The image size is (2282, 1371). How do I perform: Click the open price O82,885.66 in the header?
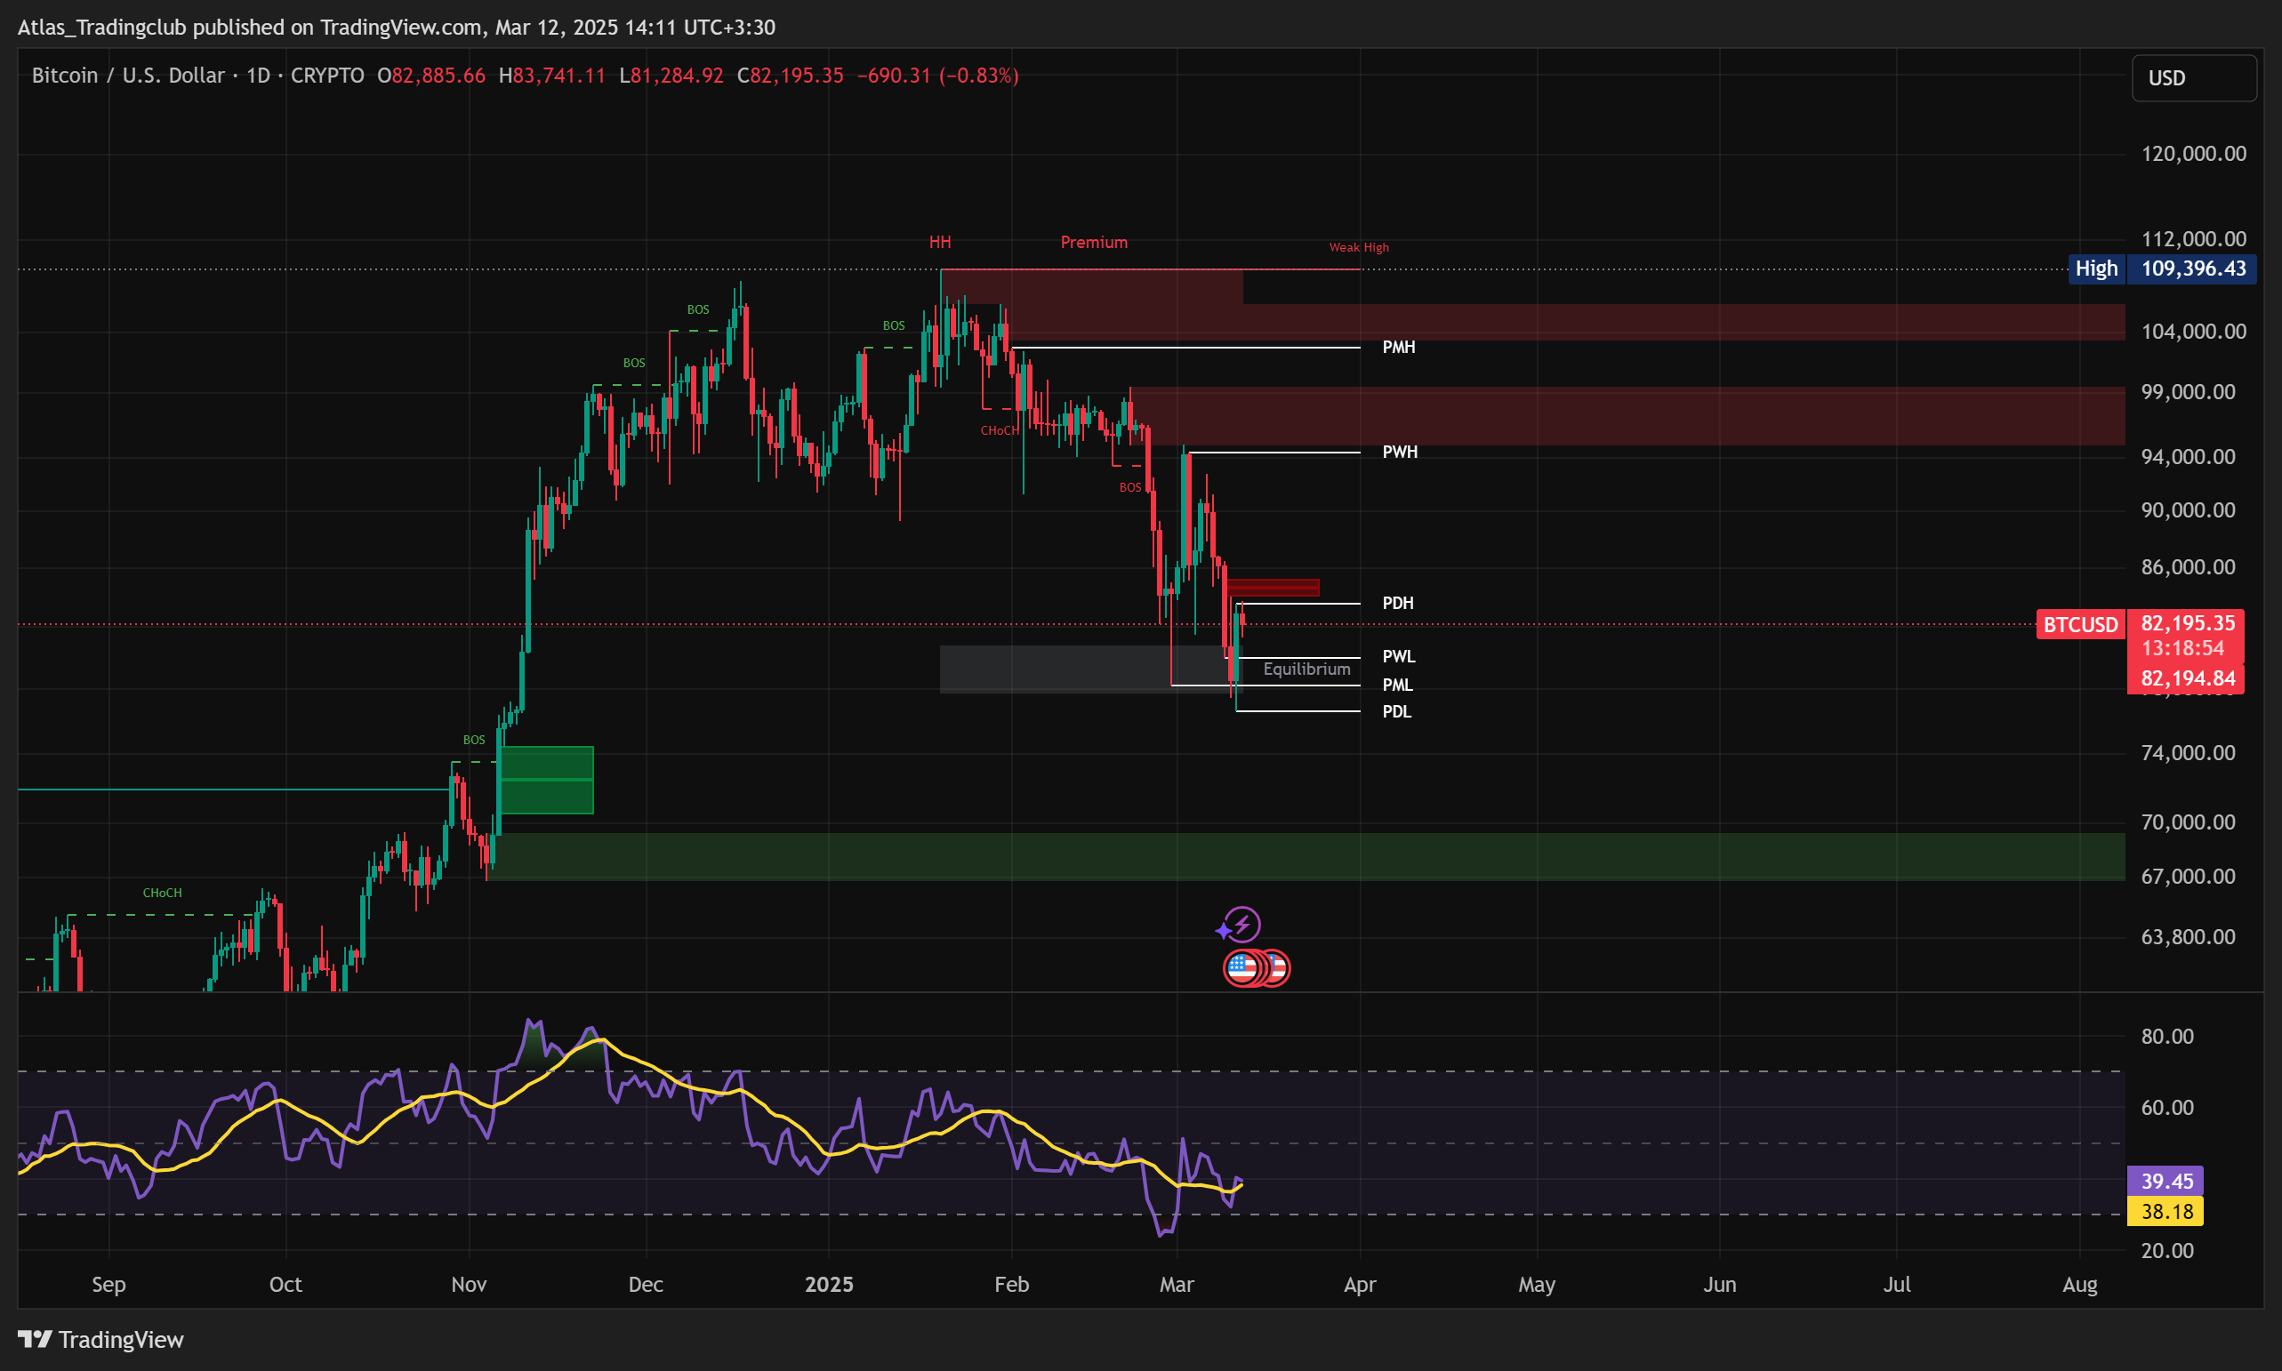(x=430, y=76)
